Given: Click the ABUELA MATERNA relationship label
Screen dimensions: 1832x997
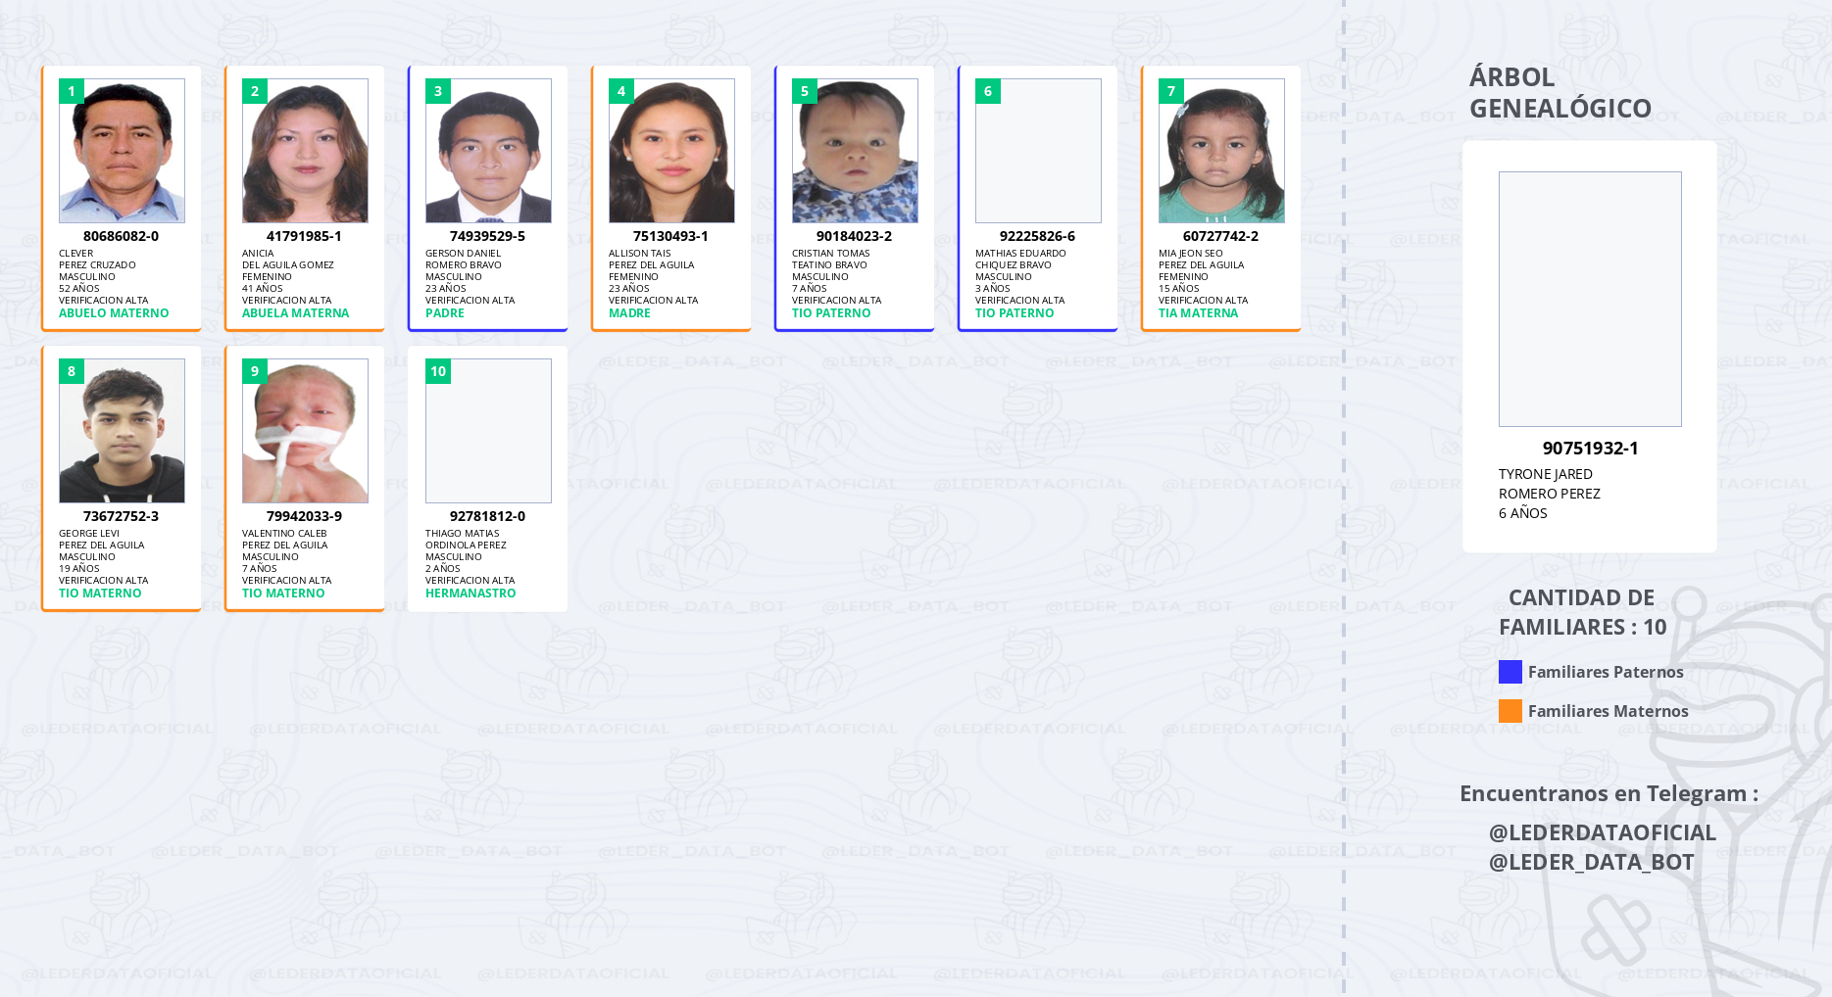Looking at the screenshot, I should point(295,313).
